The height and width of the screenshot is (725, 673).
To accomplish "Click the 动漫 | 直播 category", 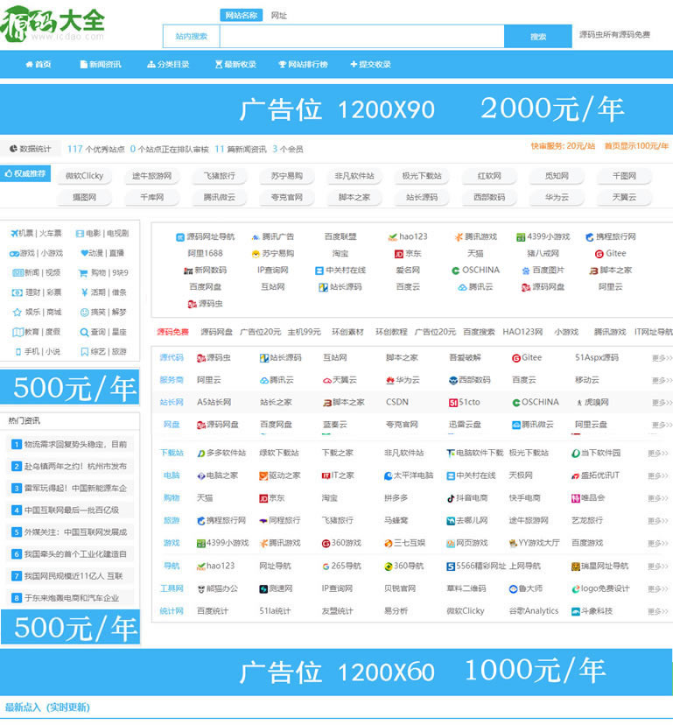I will pos(102,253).
